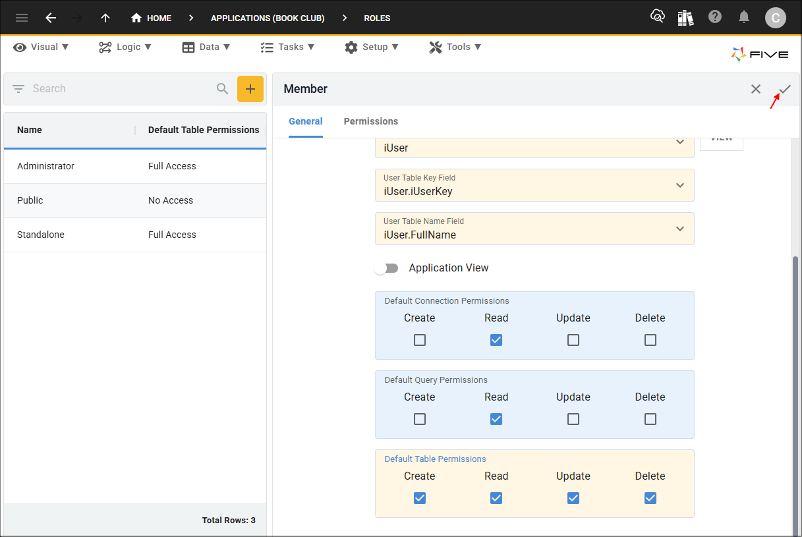Screen dimensions: 802x537
Task: Save the Member form with the tick icon
Action: (x=785, y=89)
